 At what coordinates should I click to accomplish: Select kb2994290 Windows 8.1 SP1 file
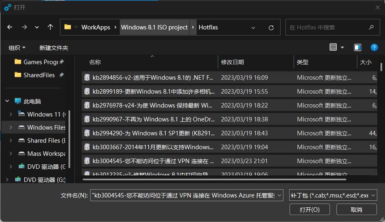[229, 133]
